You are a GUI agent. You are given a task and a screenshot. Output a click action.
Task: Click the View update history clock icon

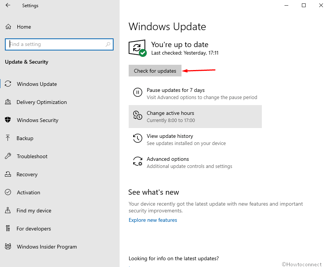click(138, 138)
